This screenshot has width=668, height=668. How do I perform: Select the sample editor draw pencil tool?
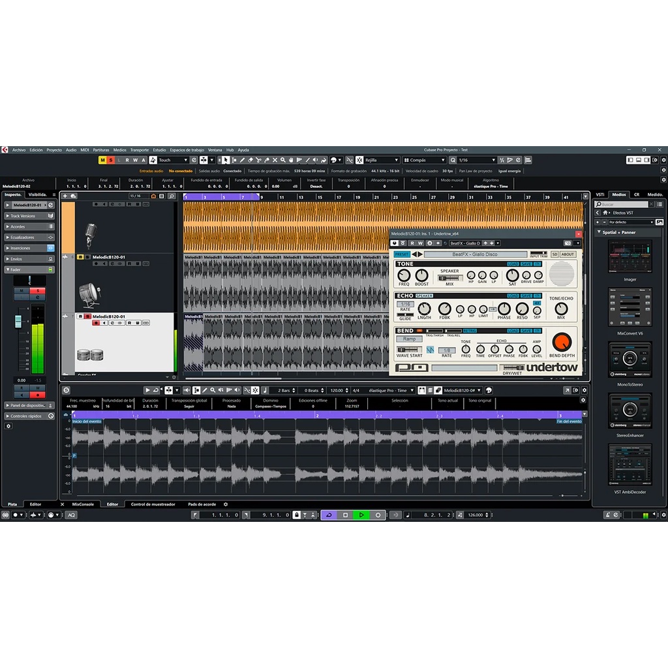(x=204, y=390)
